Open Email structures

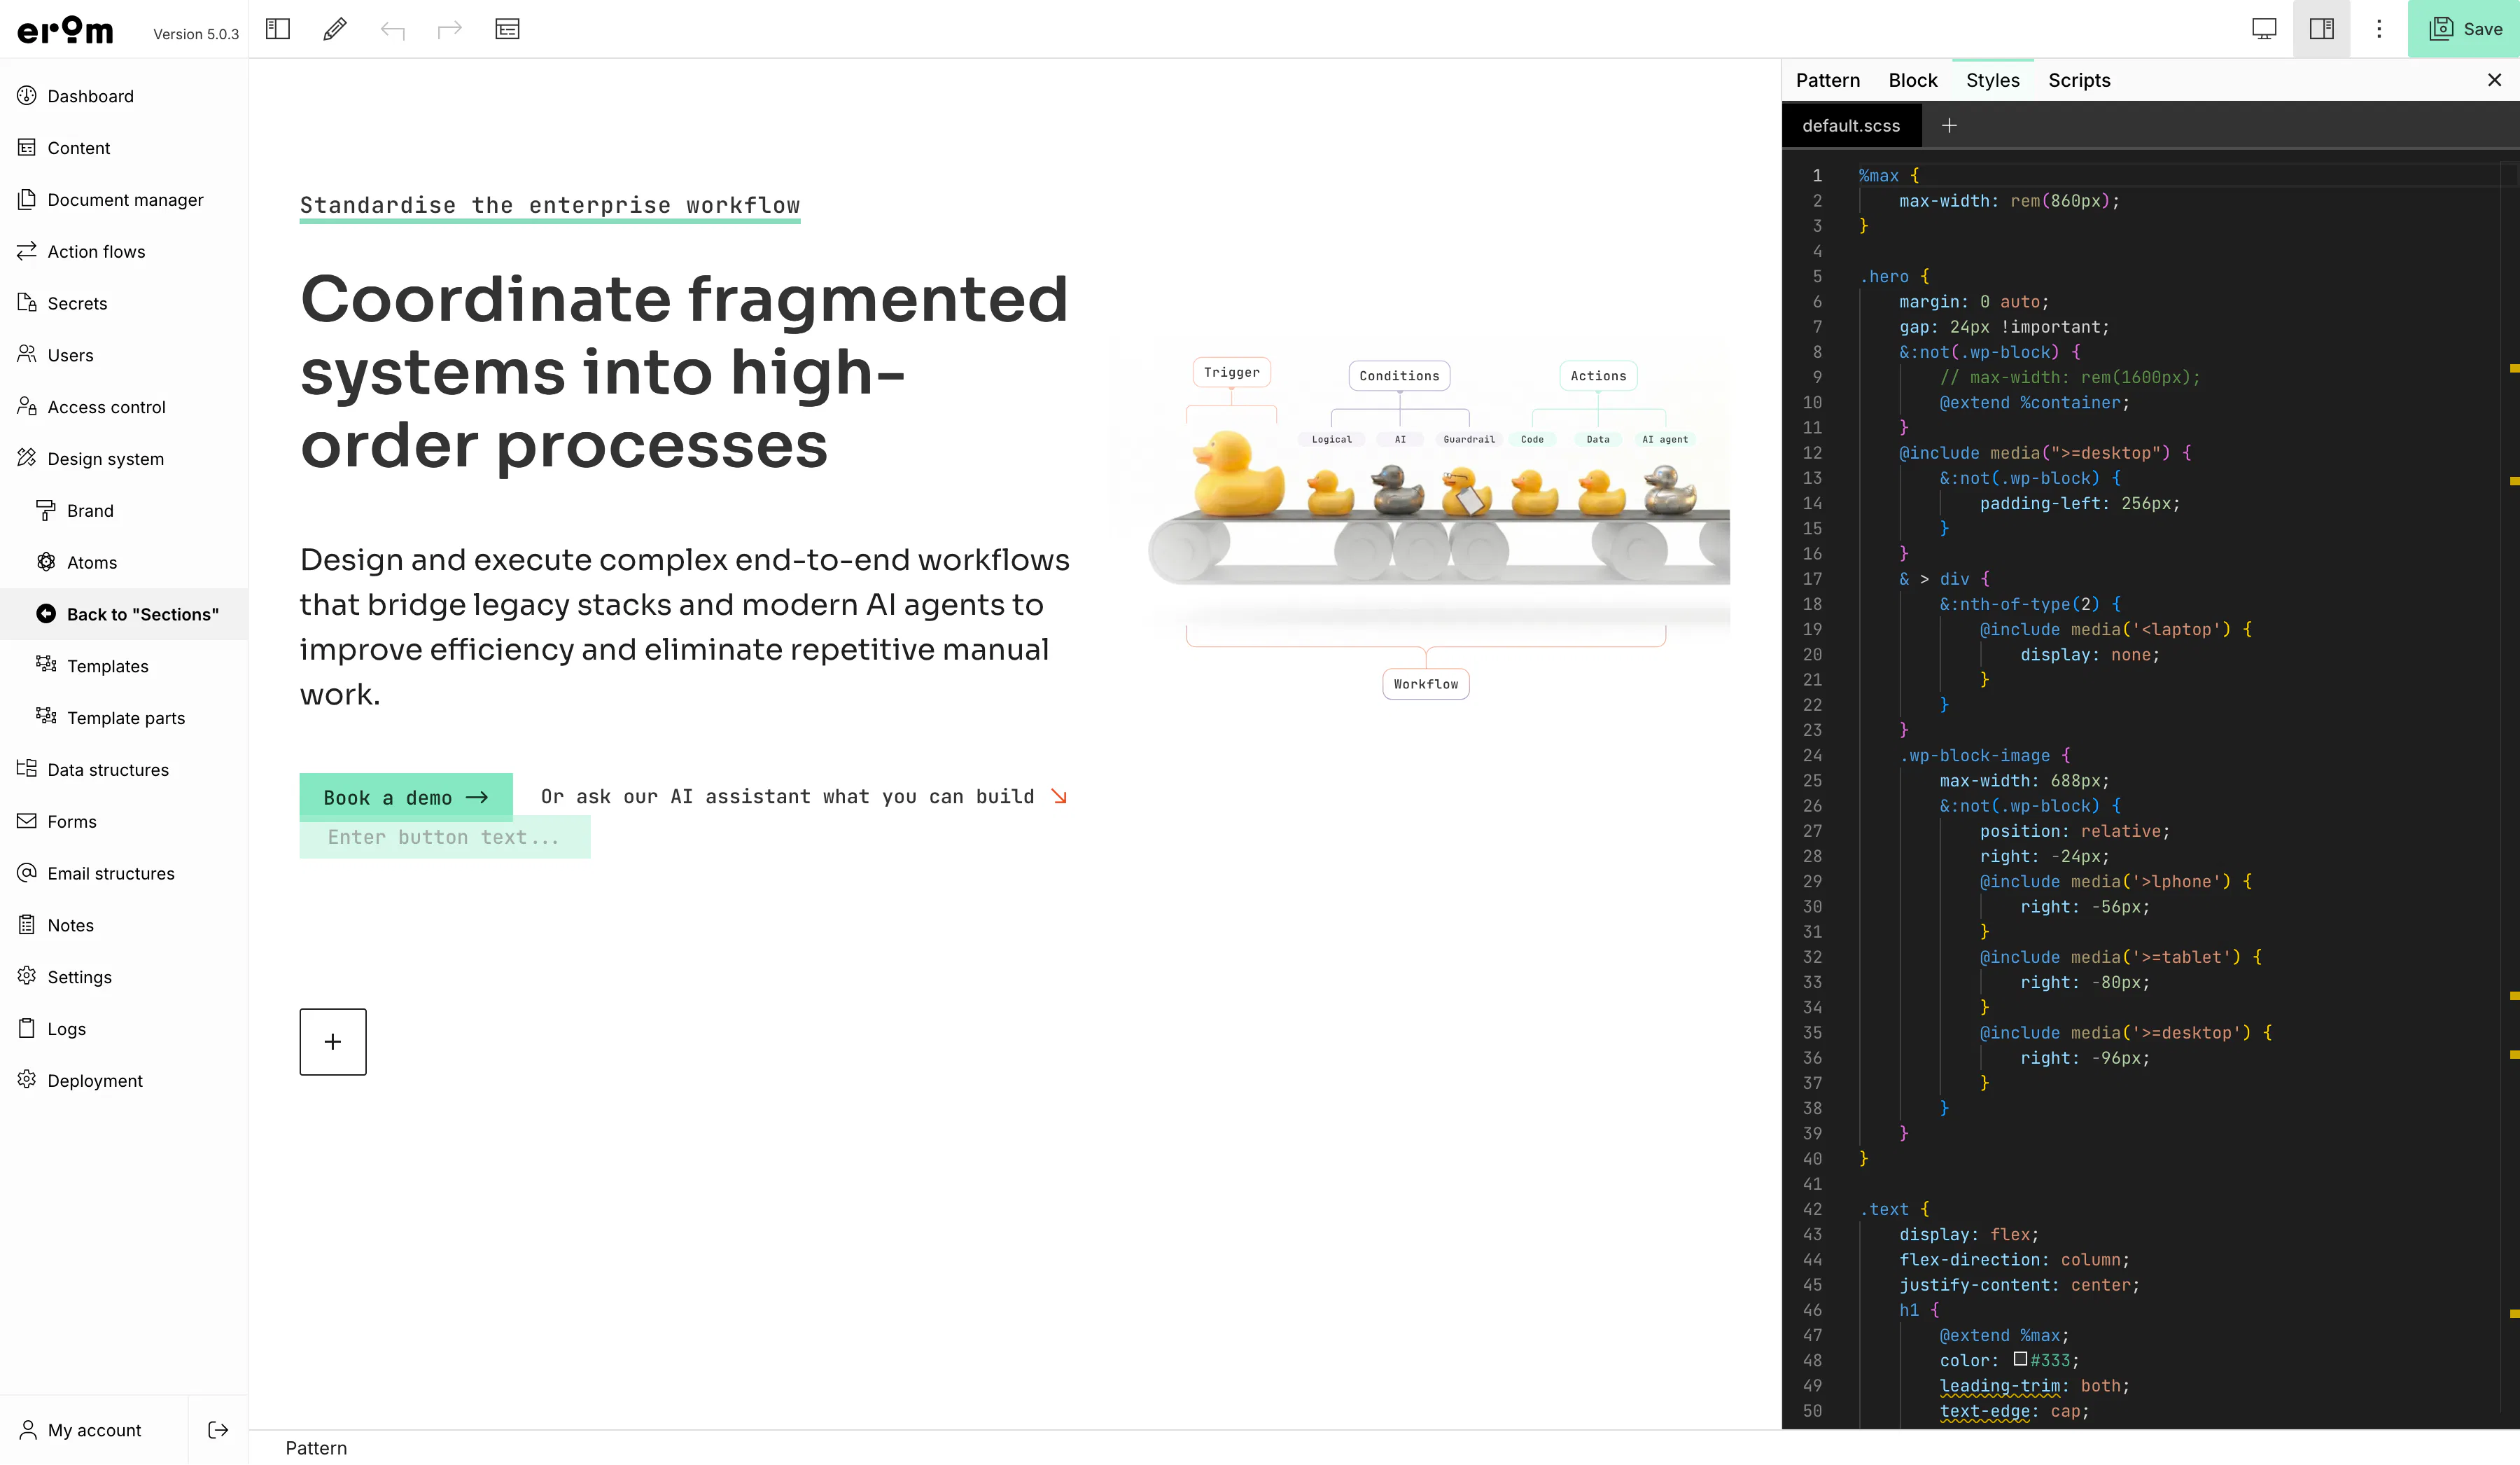click(x=124, y=873)
